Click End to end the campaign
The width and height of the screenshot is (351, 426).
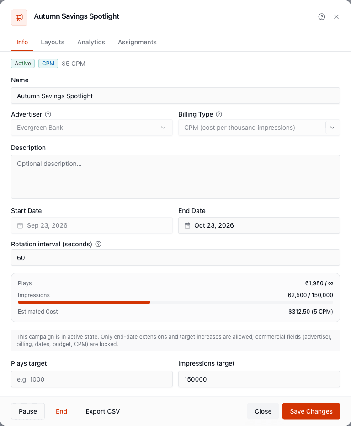click(61, 411)
